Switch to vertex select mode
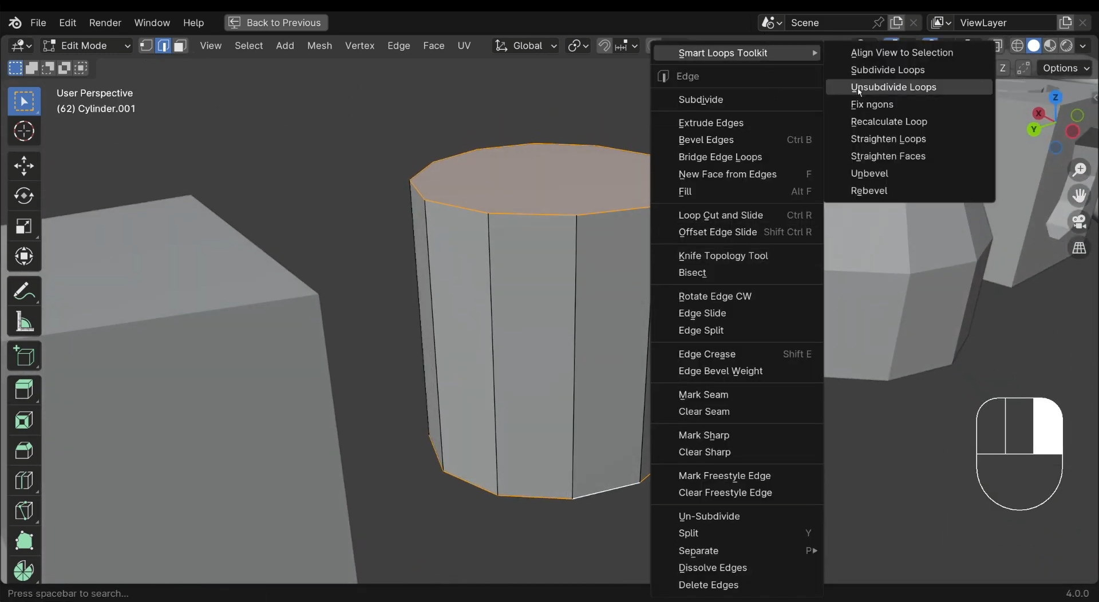Screen dimensions: 1099x602 click(147, 46)
